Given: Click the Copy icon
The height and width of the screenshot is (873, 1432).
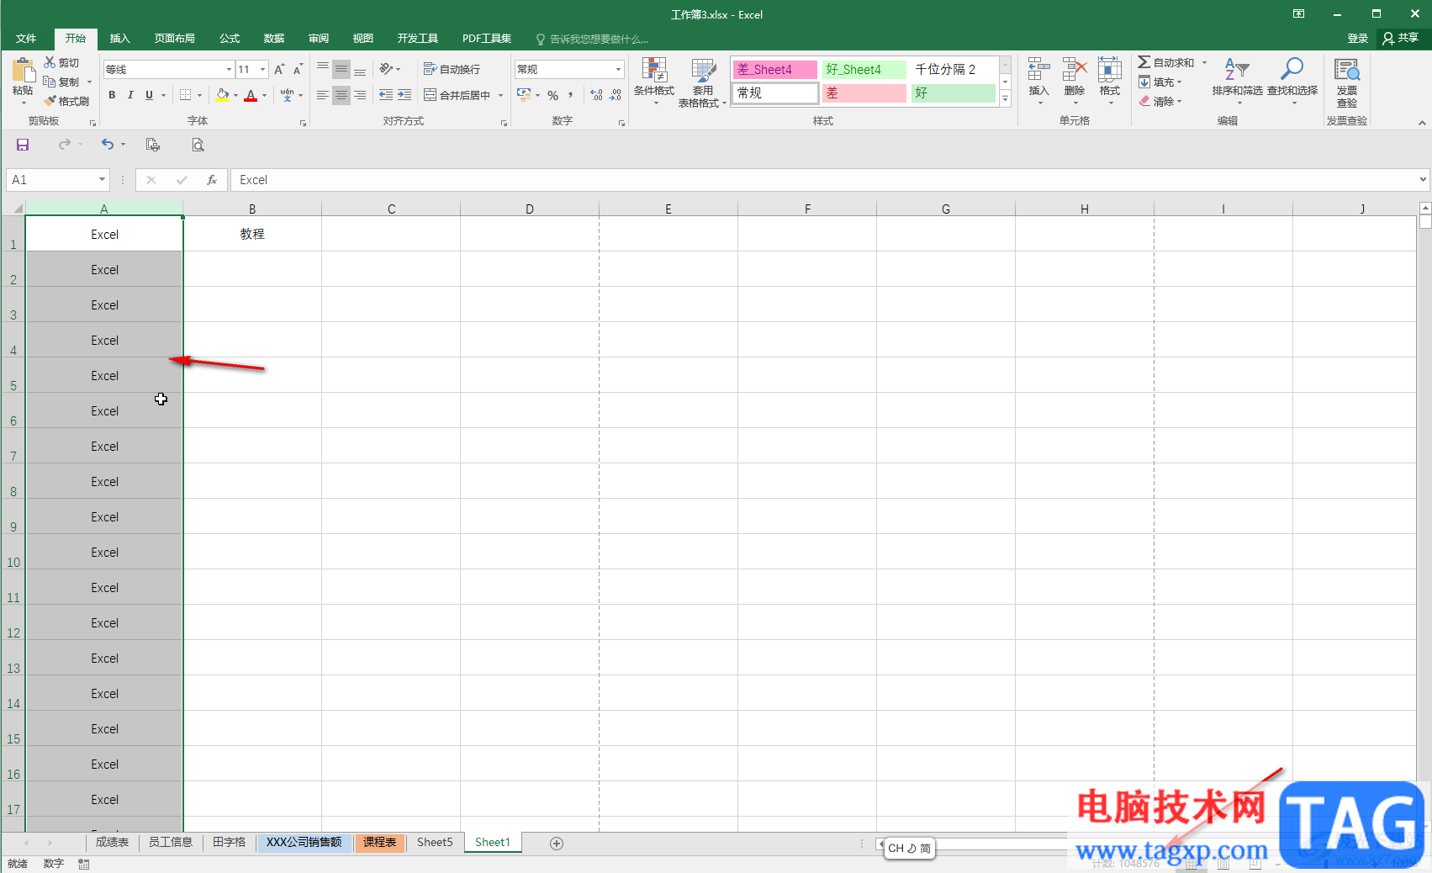Looking at the screenshot, I should (50, 82).
